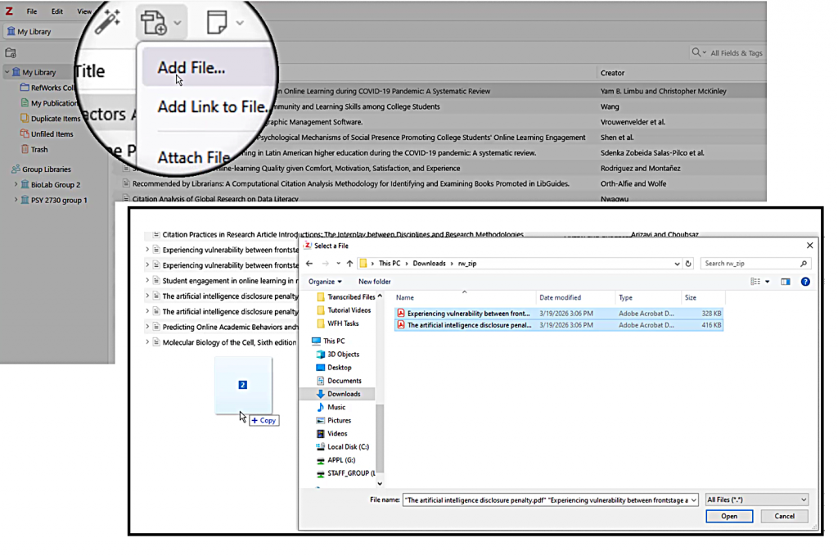838x556 pixels.
Task: Click the New Note icon
Action: 217,24
